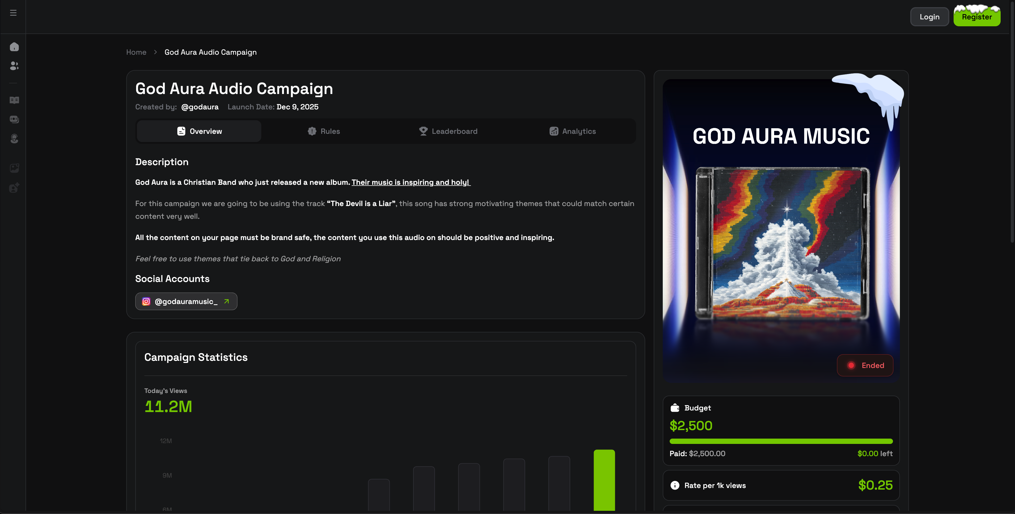Viewport: 1015px width, 514px height.
Task: Go to Home via the house sidebar icon
Action: click(14, 47)
